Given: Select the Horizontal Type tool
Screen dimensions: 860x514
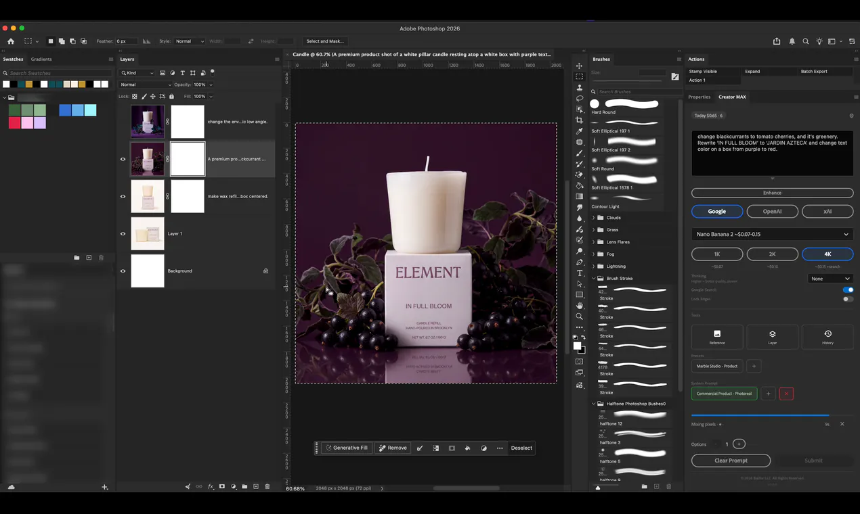Looking at the screenshot, I should [579, 273].
